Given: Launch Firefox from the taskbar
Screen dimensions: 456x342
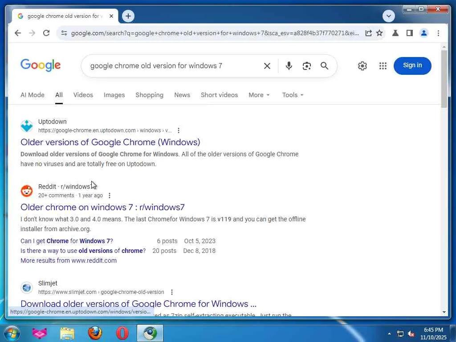Looking at the screenshot, I should 95,333.
